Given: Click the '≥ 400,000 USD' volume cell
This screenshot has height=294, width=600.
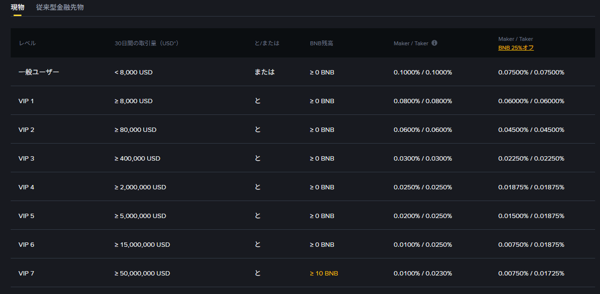Looking at the screenshot, I should click(138, 158).
